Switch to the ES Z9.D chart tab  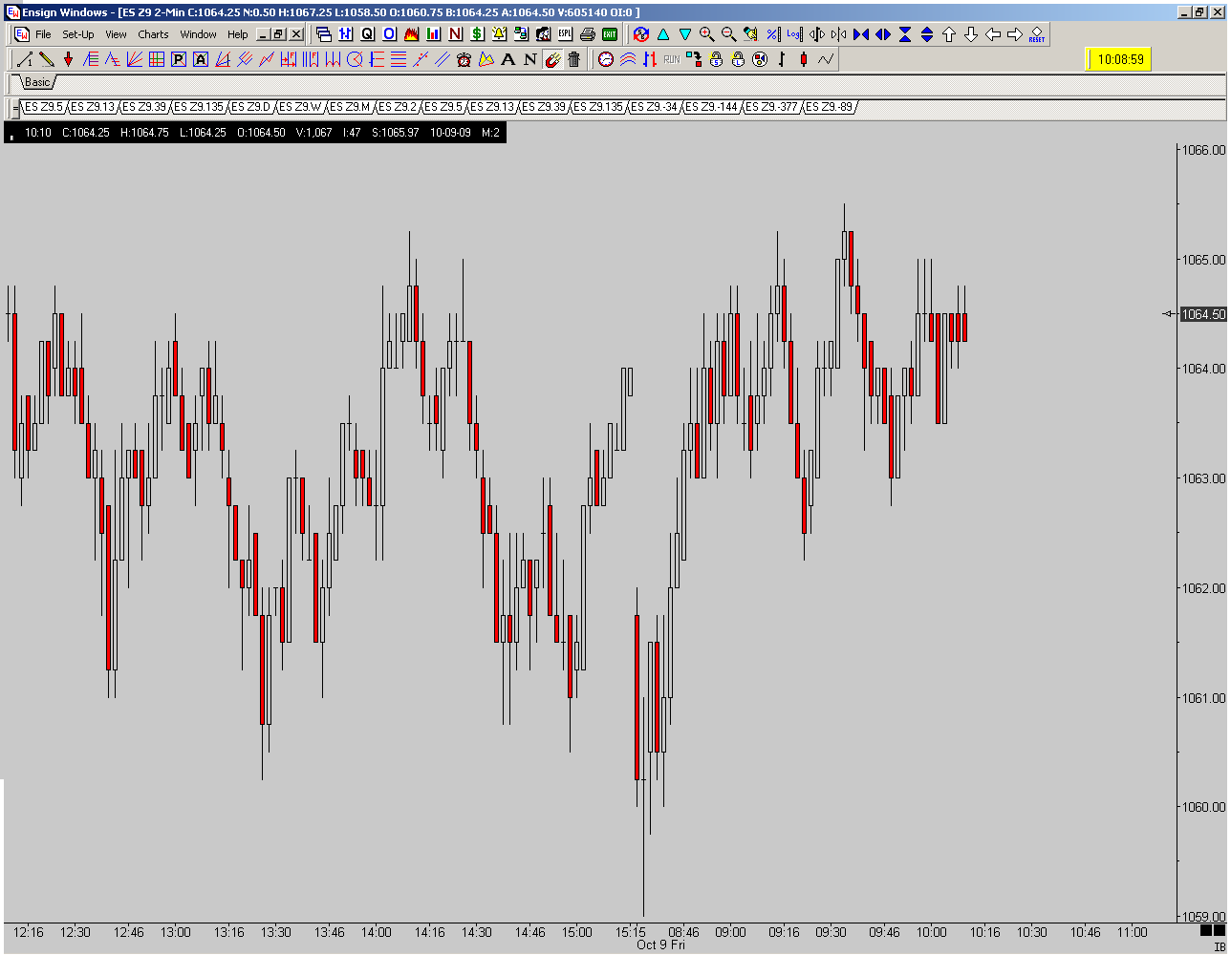pos(251,107)
